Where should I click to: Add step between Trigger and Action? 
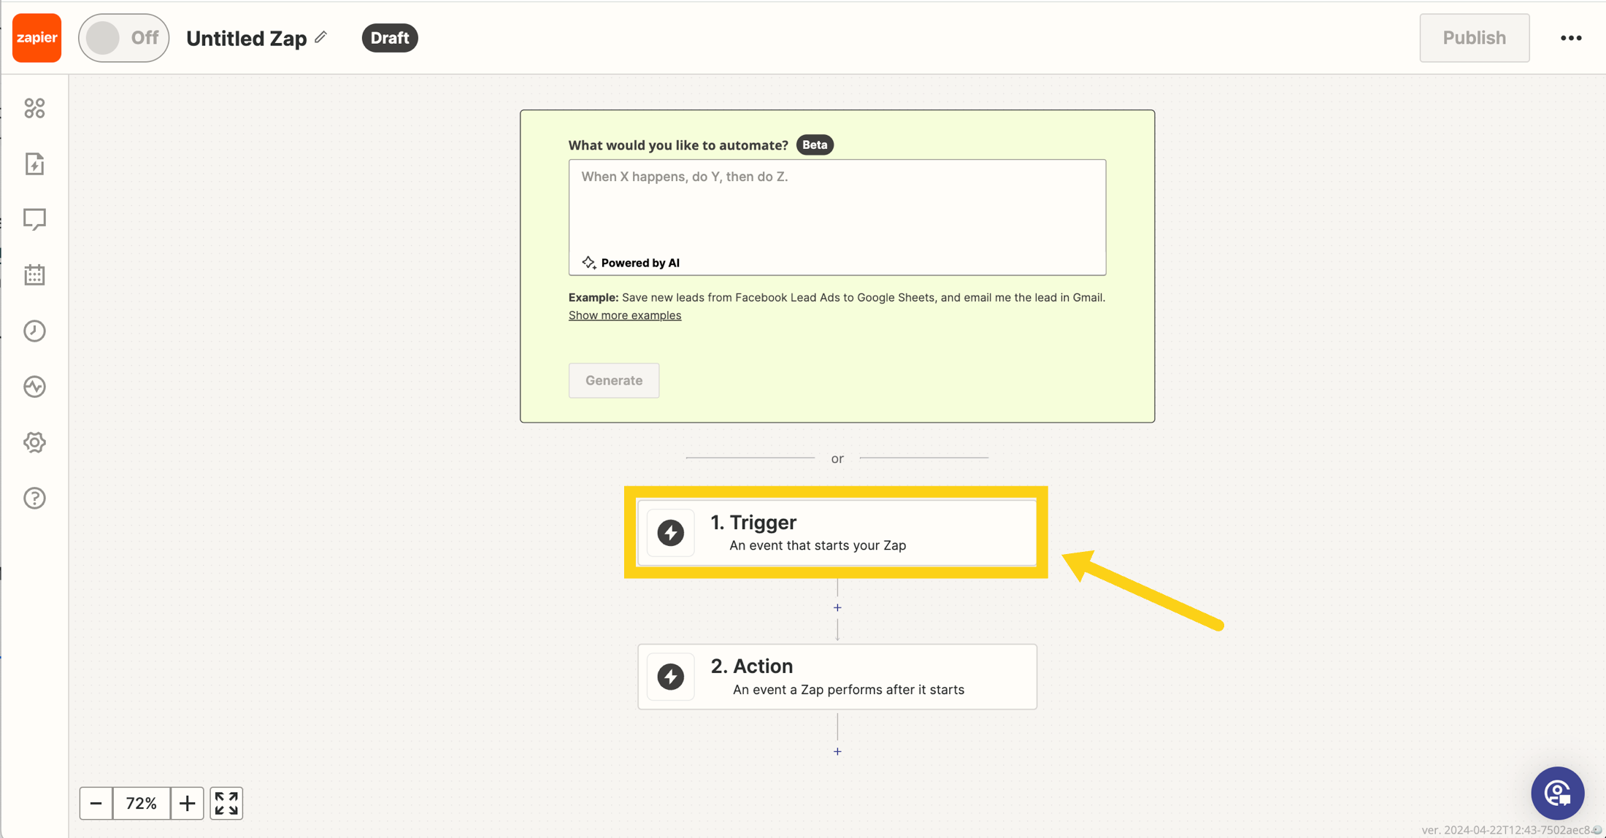point(837,607)
